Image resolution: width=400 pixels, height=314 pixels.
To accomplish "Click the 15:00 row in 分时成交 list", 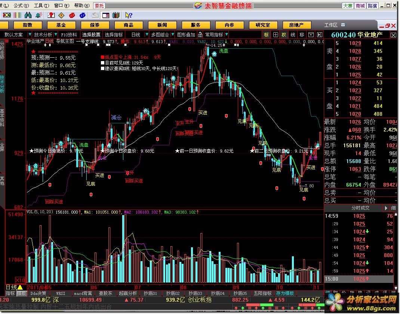I will (359, 279).
